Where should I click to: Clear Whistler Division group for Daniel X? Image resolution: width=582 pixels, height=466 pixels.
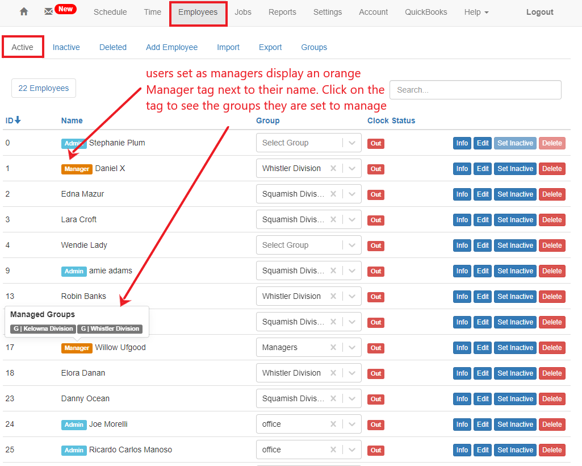[333, 168]
